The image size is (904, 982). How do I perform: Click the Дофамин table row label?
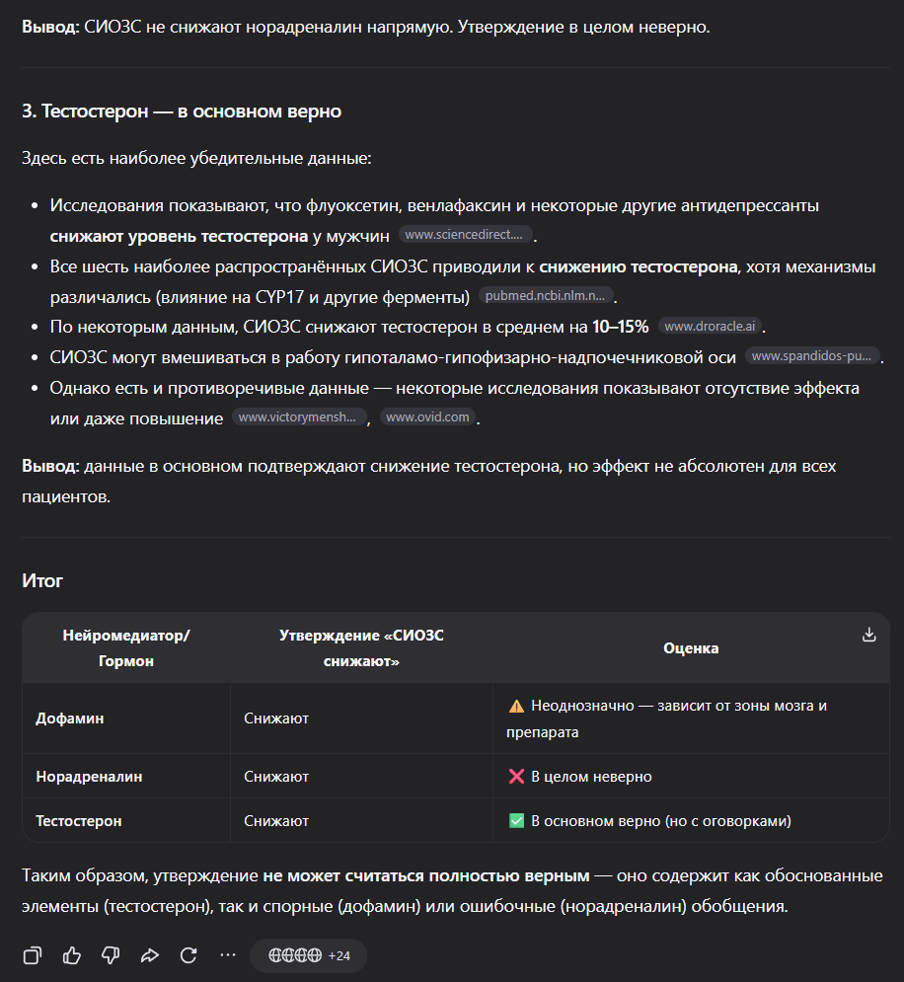(69, 718)
